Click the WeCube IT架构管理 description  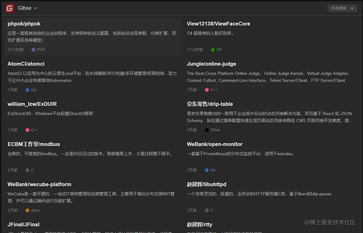point(91,197)
